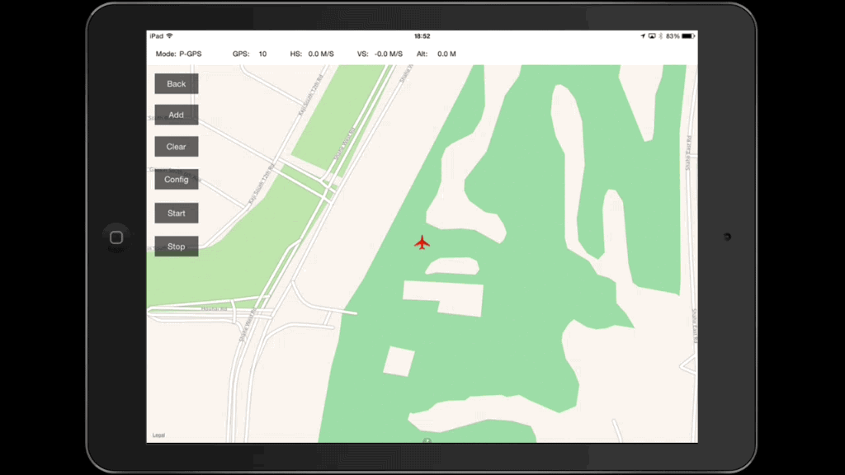Start the mission with the Start button
845x475 pixels.
[x=177, y=214]
